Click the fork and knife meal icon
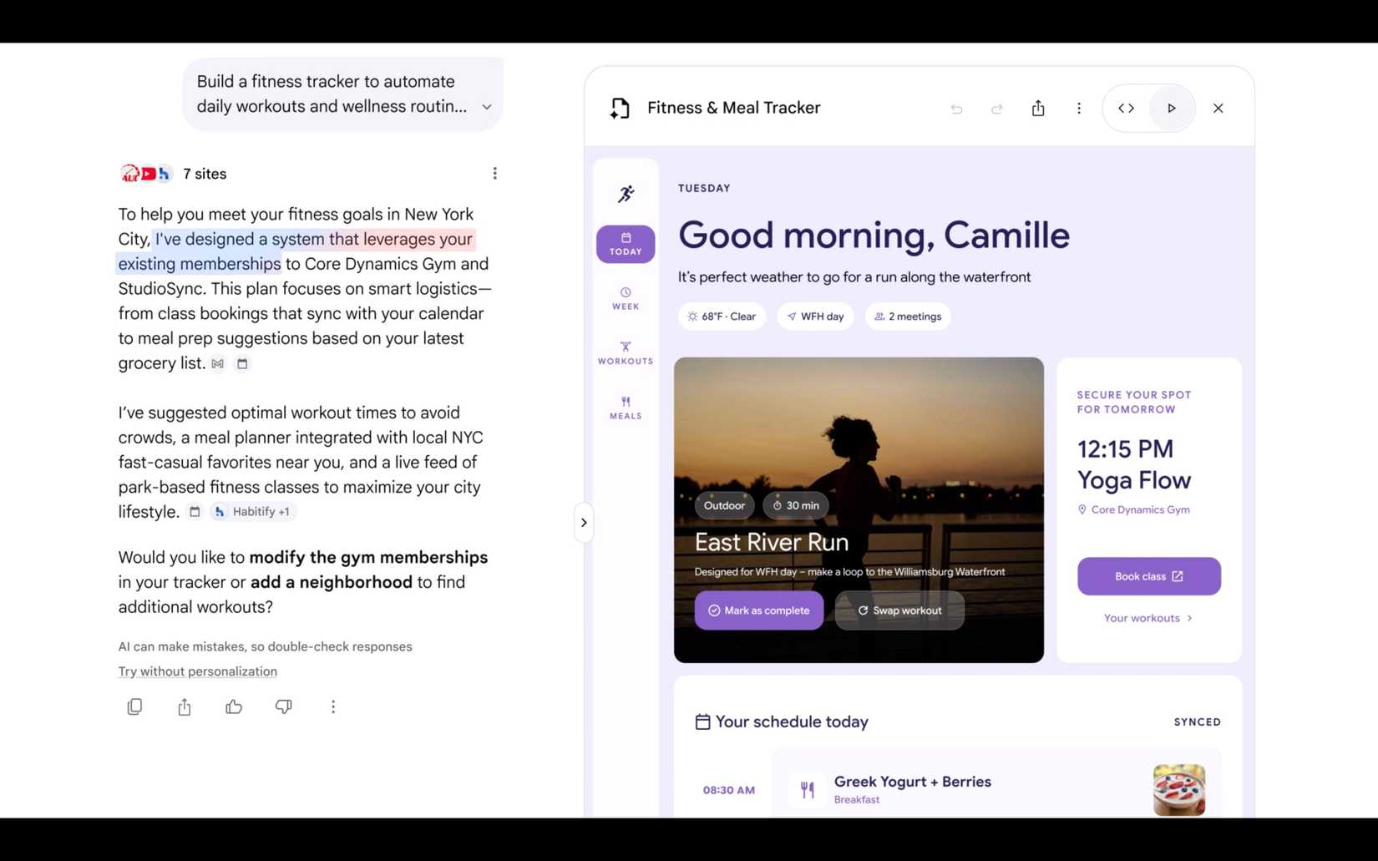The height and width of the screenshot is (861, 1378). coord(808,789)
